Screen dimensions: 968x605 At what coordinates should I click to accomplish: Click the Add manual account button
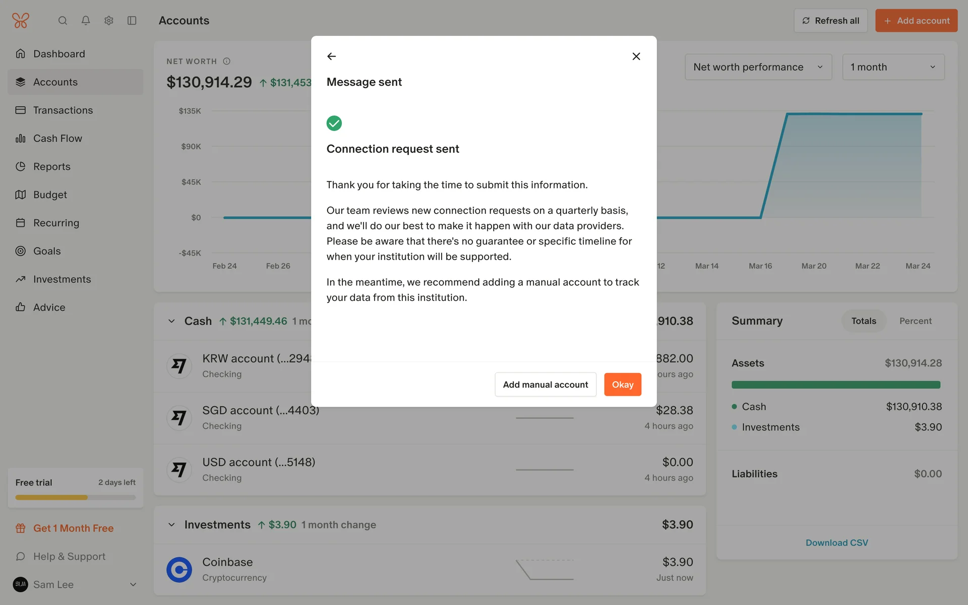(545, 385)
